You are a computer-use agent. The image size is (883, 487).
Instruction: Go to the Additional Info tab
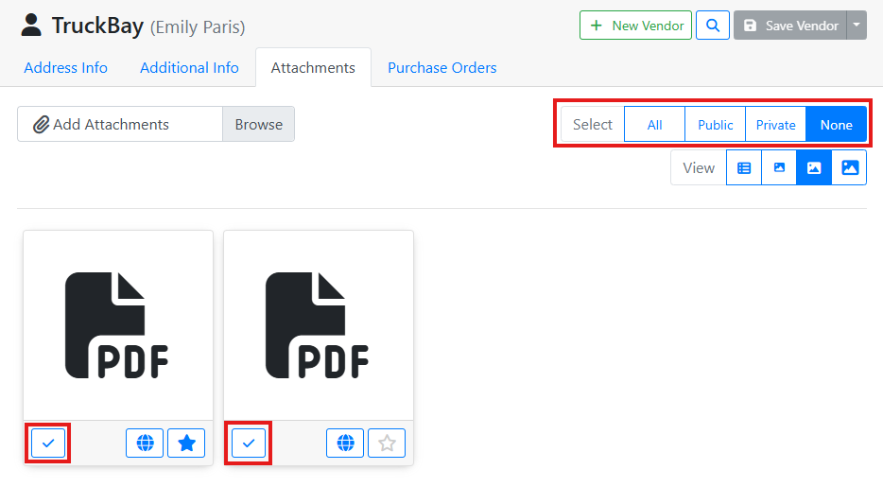189,68
